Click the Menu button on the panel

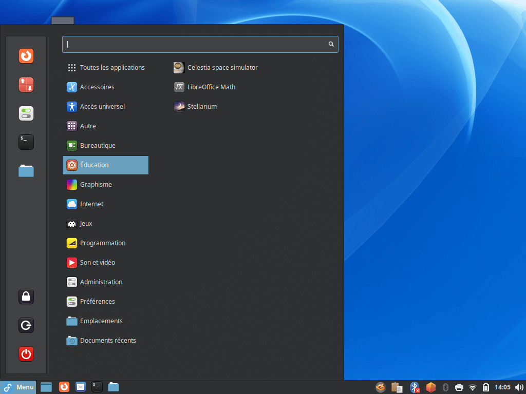pyautogui.click(x=18, y=387)
